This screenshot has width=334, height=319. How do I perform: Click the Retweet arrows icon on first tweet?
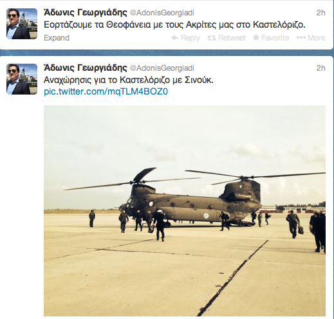point(212,38)
